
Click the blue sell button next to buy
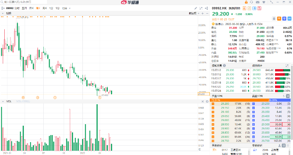tap(284, 18)
